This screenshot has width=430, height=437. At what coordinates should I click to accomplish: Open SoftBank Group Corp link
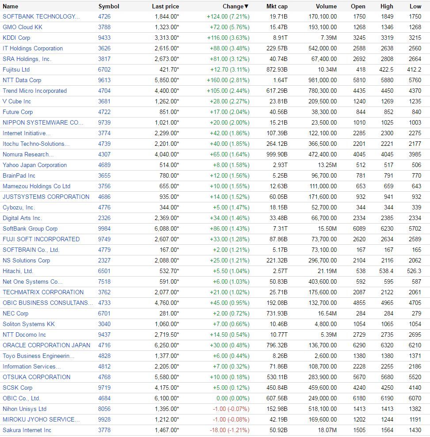click(x=30, y=228)
